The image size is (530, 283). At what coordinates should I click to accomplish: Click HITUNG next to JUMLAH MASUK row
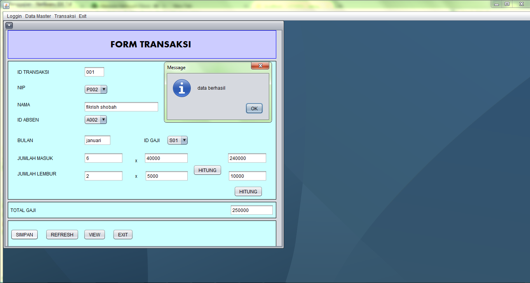click(x=207, y=170)
